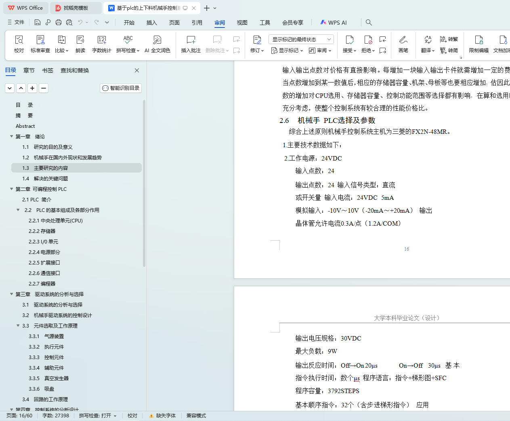
Task: Close the navigation pane
Action: coord(137,70)
